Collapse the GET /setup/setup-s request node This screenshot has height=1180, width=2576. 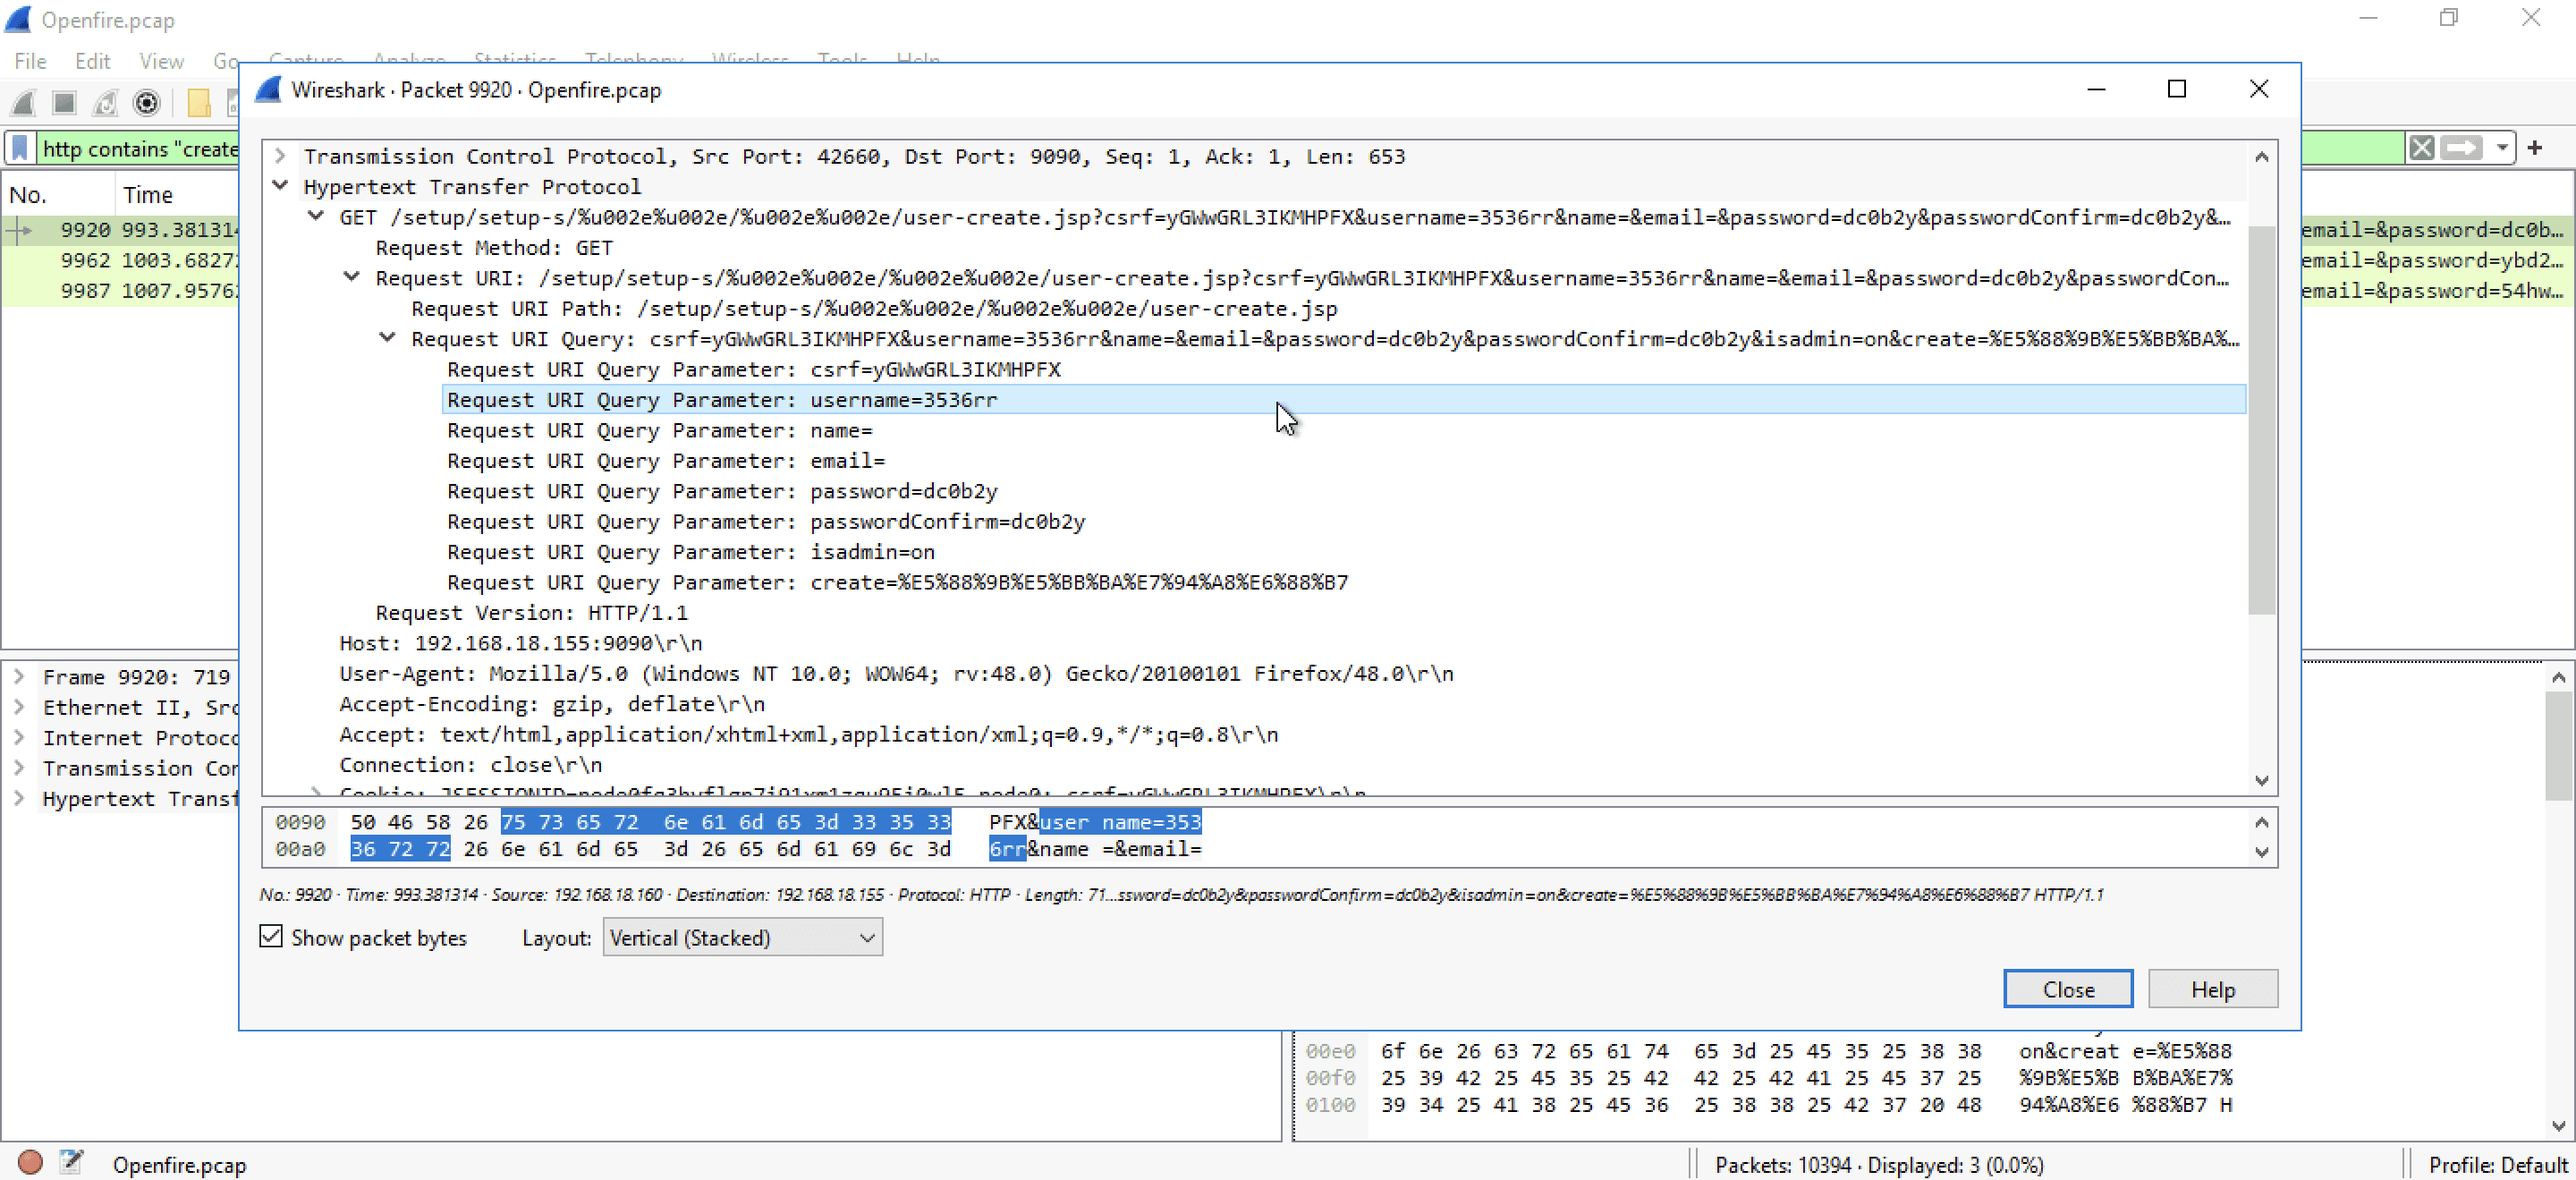point(316,216)
